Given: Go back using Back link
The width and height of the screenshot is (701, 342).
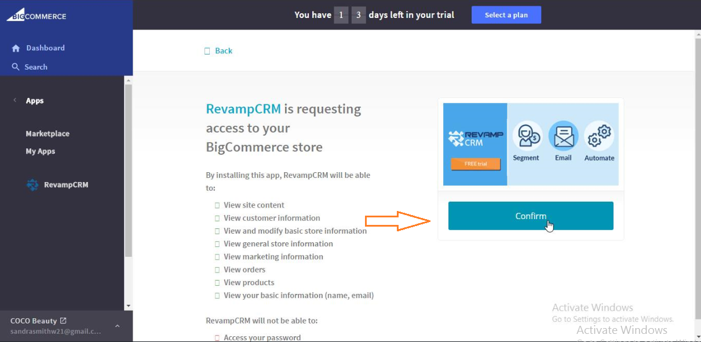Looking at the screenshot, I should [x=224, y=51].
